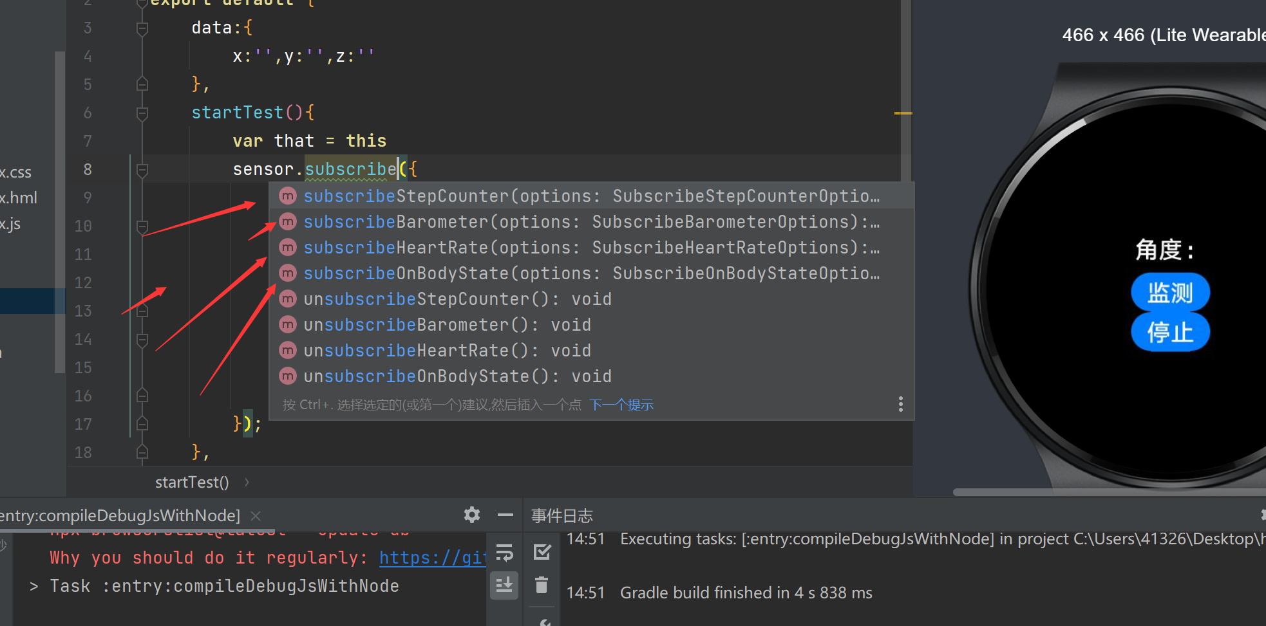The height and width of the screenshot is (626, 1266).
Task: Open completion popup options menu (three dots)
Action: pos(900,404)
